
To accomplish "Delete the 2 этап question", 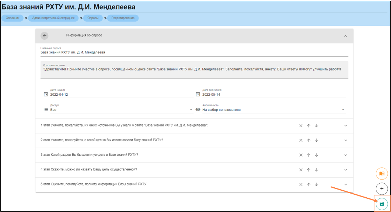I will point(301,140).
